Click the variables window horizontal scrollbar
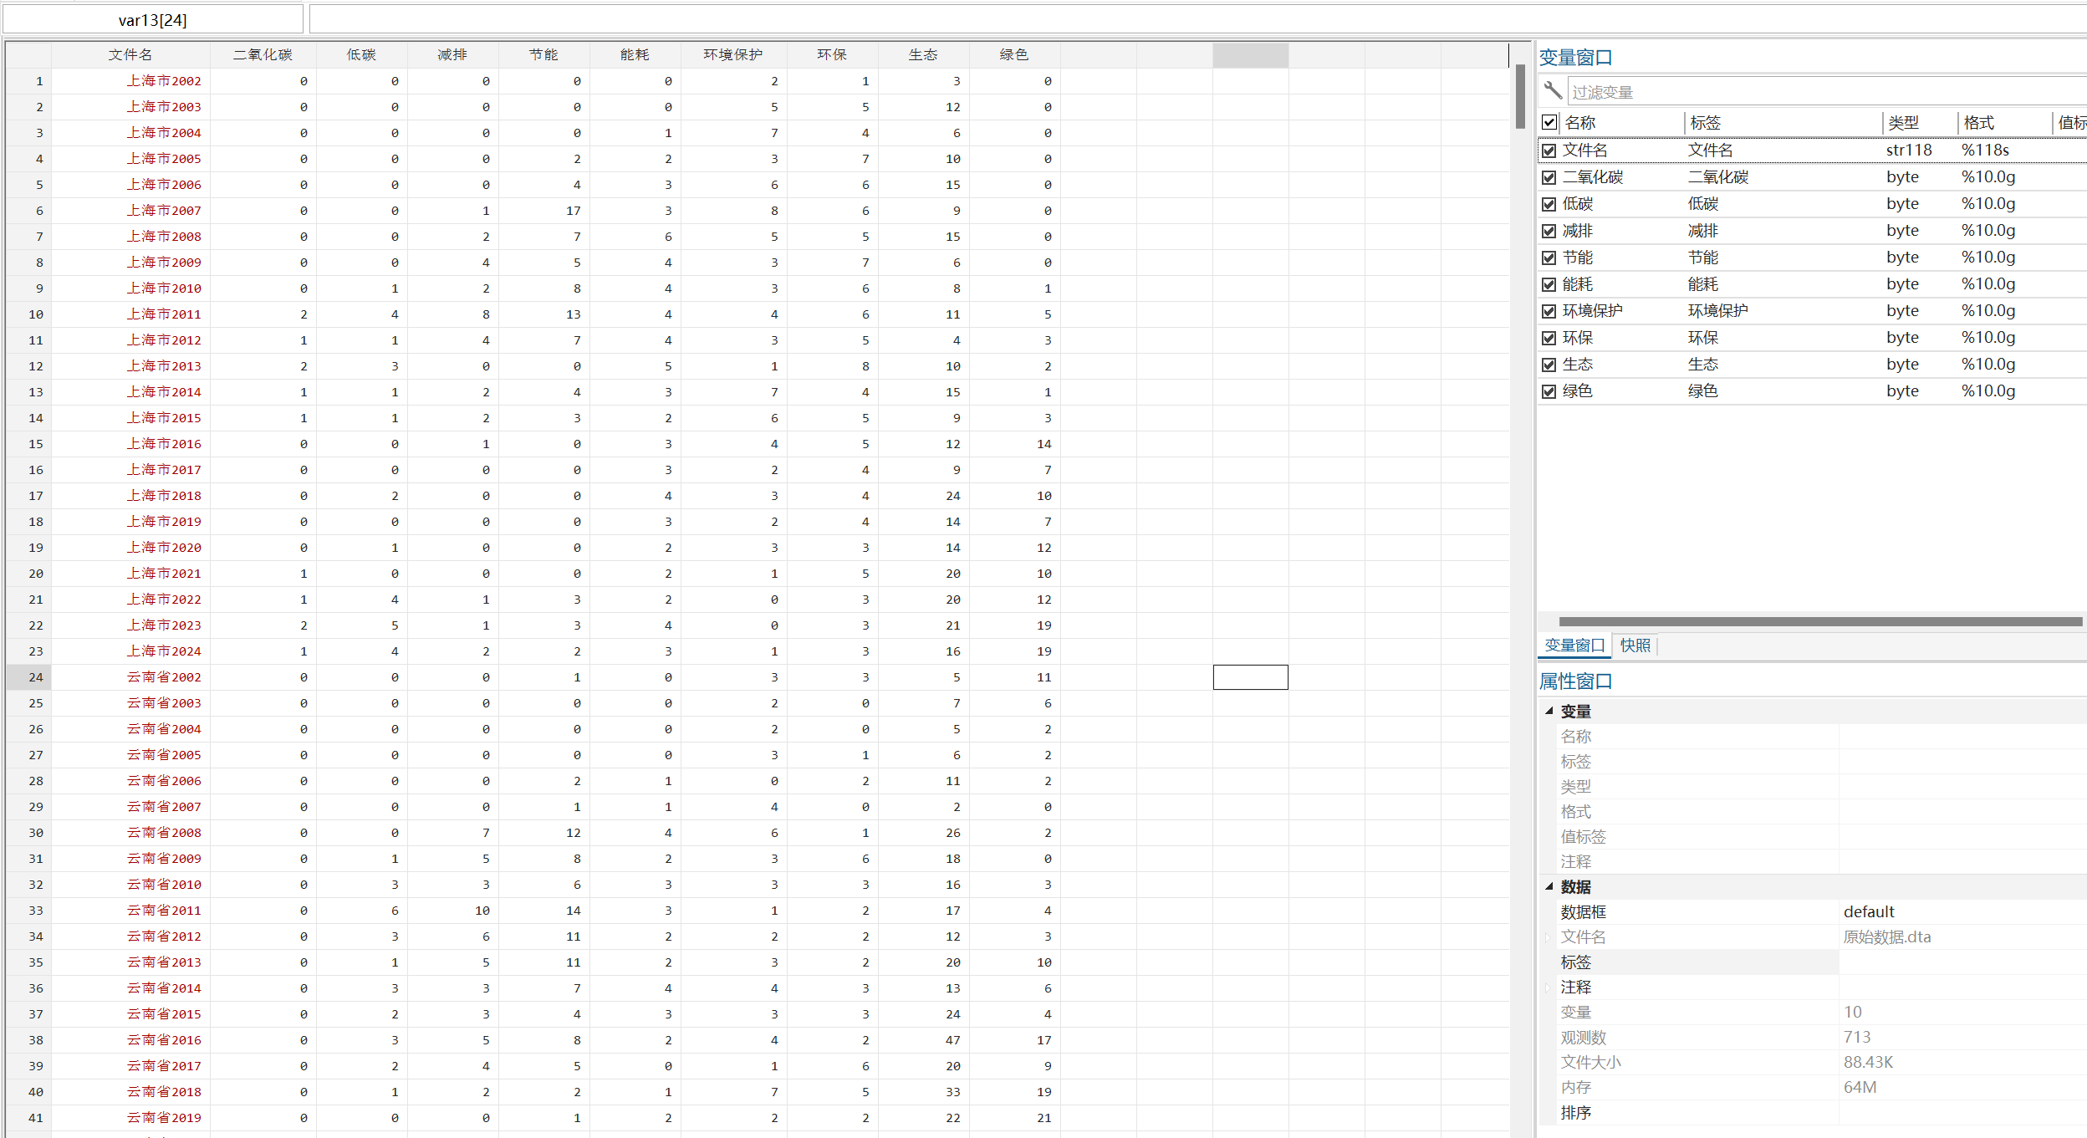Screen dimensions: 2087x1138 [1819, 621]
